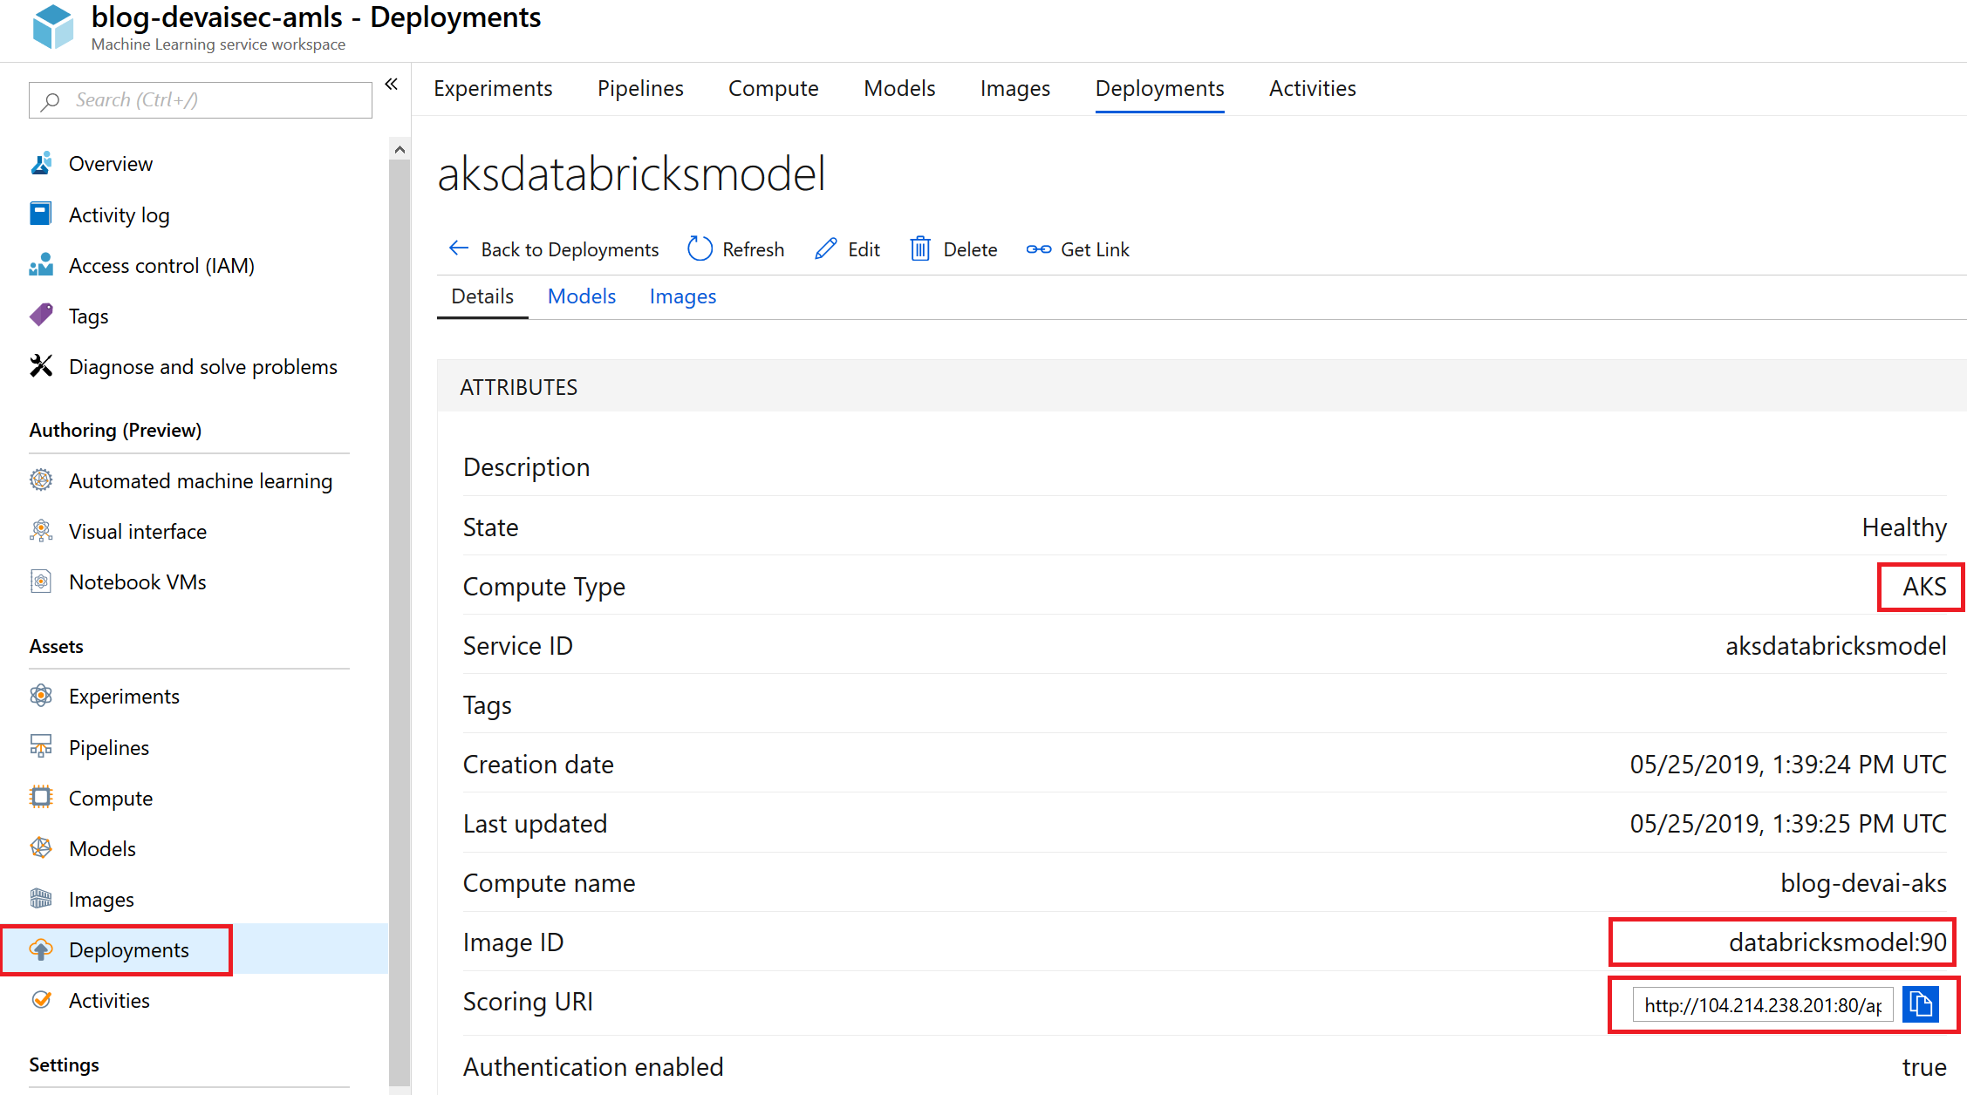This screenshot has height=1095, width=1967.
Task: Open Access control (IAM) in sidebar
Action: (x=161, y=265)
